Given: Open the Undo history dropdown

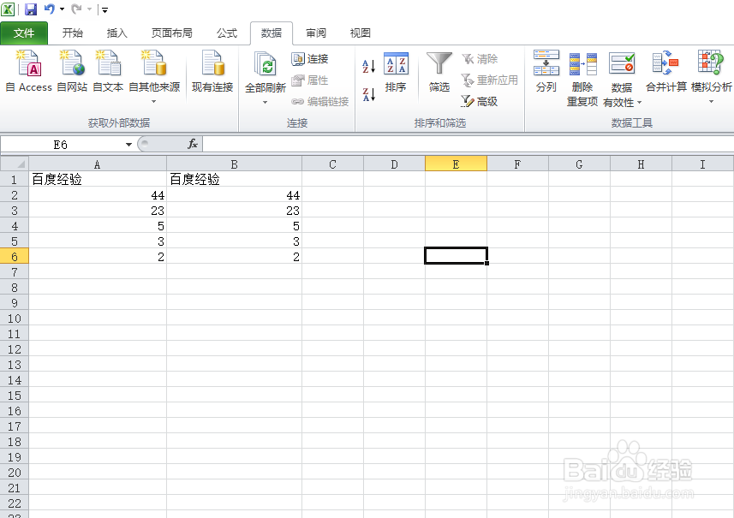Looking at the screenshot, I should (63, 9).
